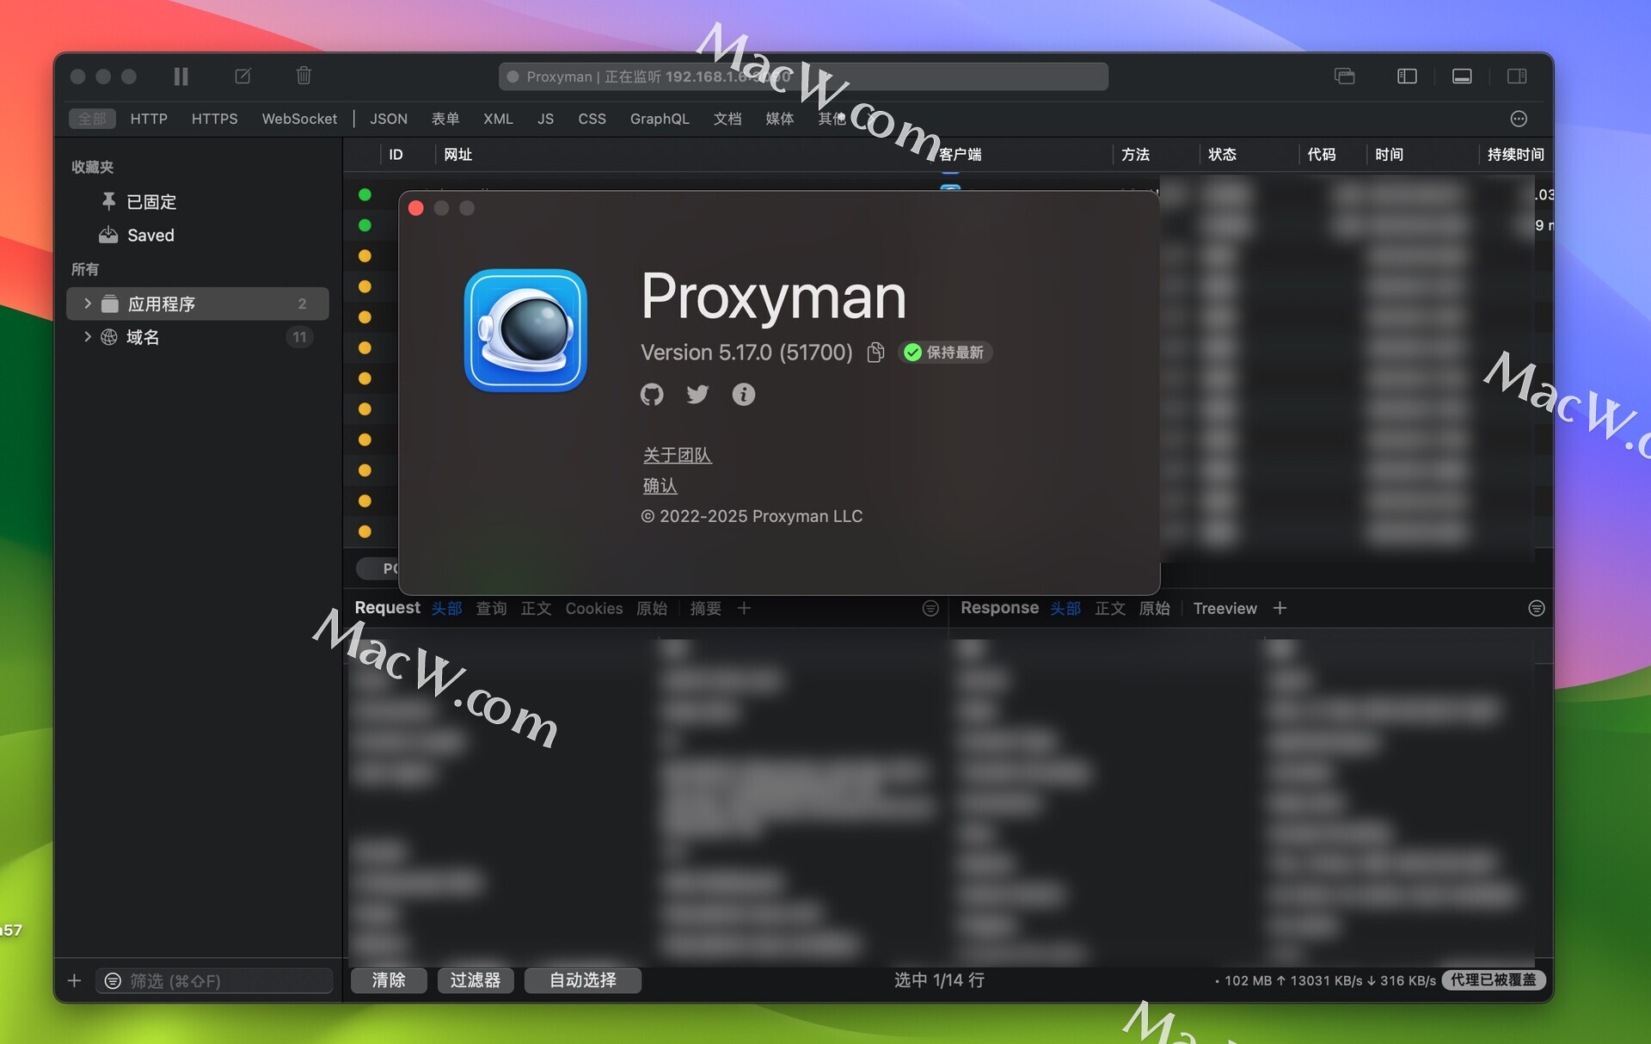Click the pin icon beside 已固定
Viewport: 1651px width, 1044px height.
coord(108,201)
